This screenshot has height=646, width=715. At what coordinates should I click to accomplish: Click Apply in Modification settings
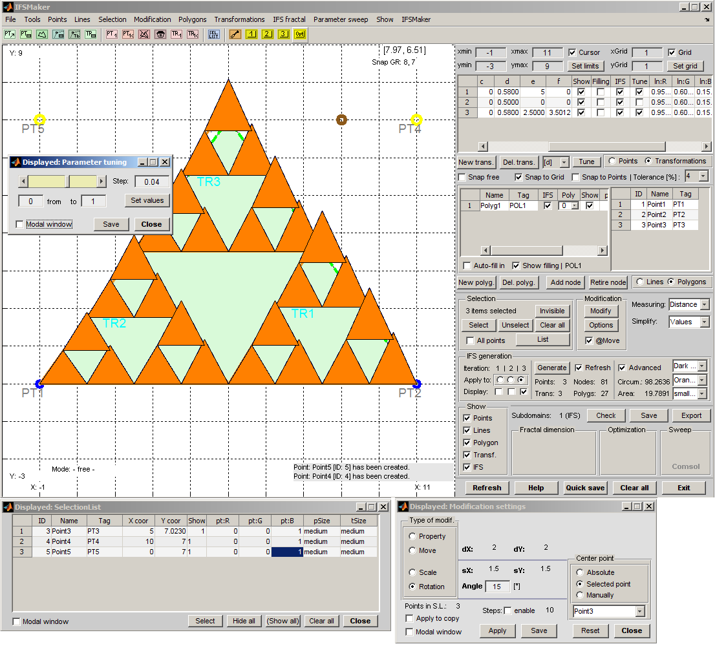click(498, 631)
